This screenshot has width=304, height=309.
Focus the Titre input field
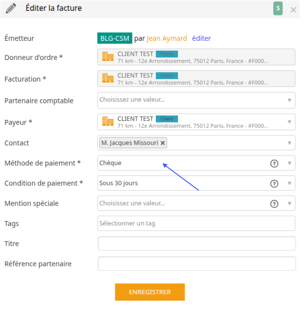pyautogui.click(x=197, y=243)
